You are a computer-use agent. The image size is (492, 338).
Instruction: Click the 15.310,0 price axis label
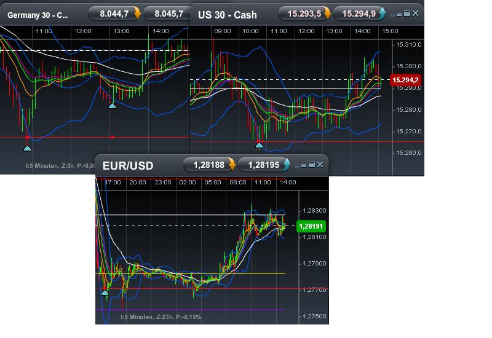tap(408, 44)
